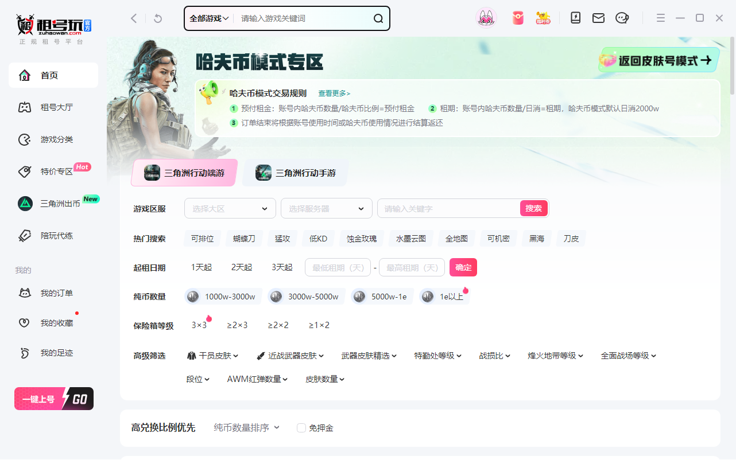
Task: Expand the 特勤处等级 filter
Action: [438, 356]
